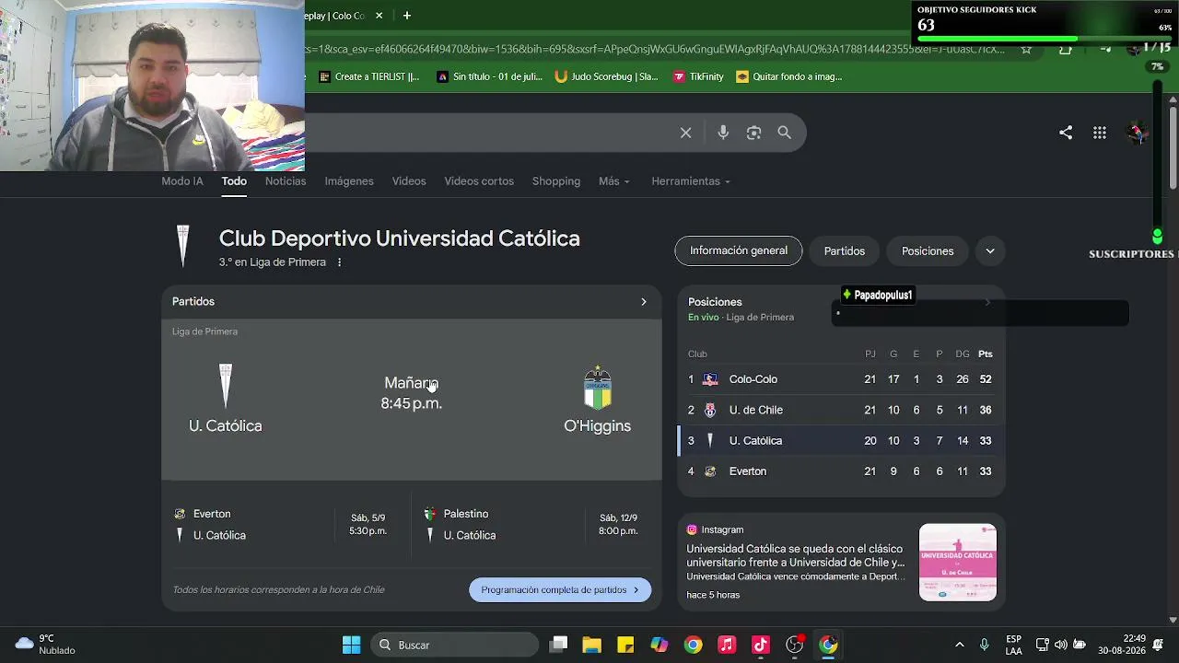Viewport: 1179px width, 663px height.
Task: Open the Windows Start menu
Action: point(352,645)
